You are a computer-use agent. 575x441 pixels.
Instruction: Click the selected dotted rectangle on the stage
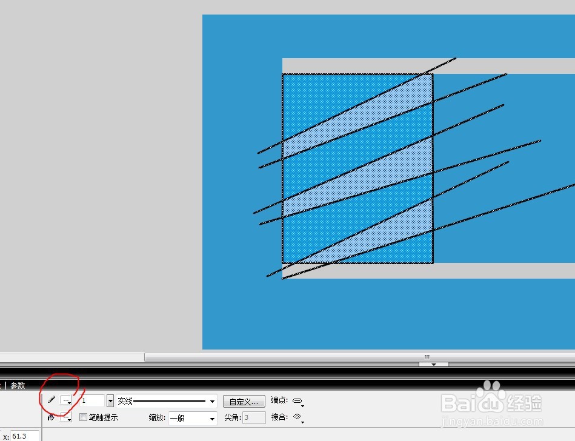357,168
